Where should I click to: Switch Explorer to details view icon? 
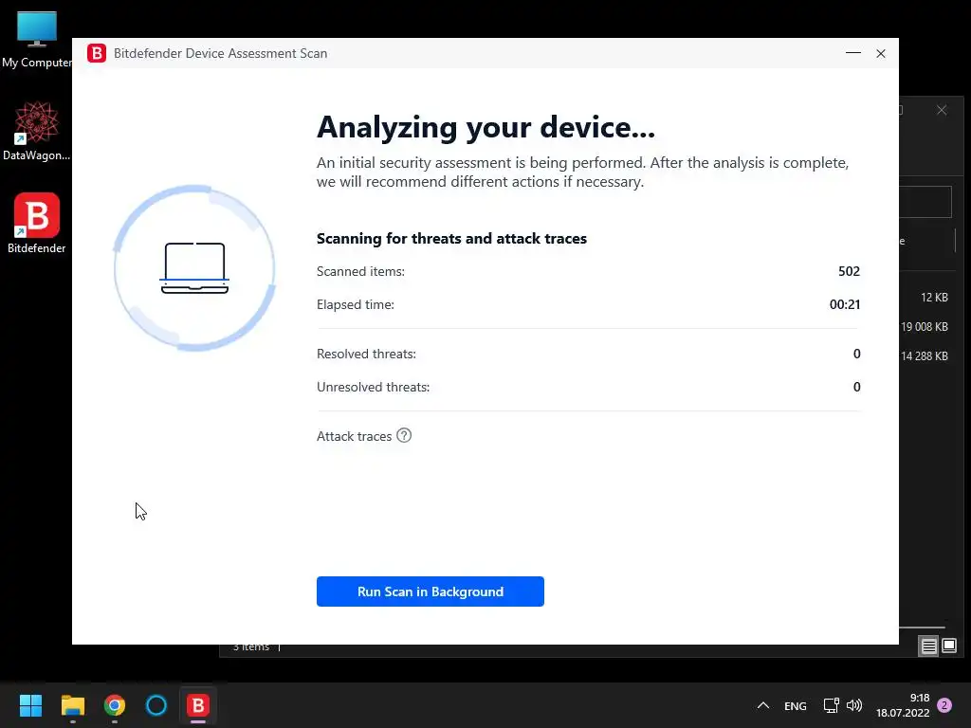[929, 646]
